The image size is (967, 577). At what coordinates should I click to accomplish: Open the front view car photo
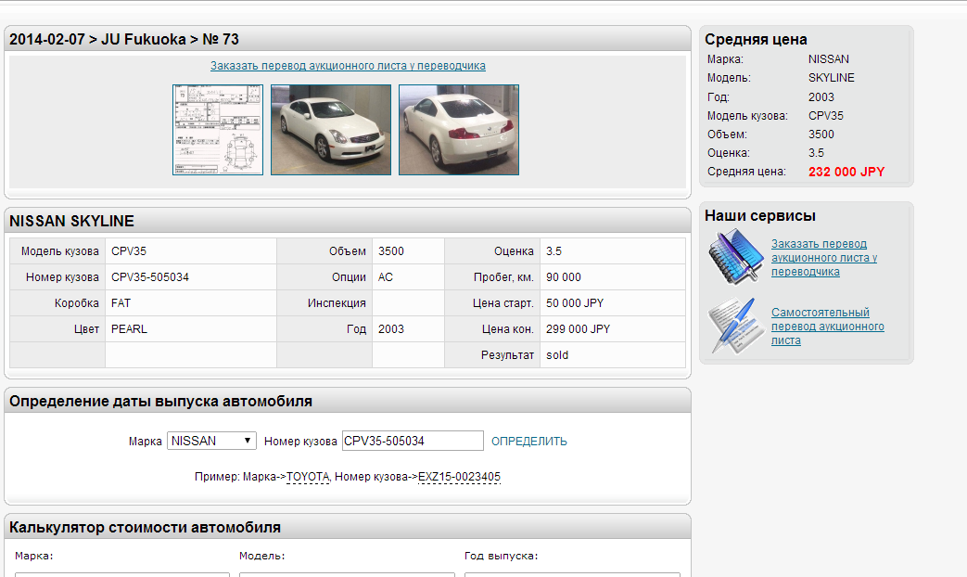331,130
